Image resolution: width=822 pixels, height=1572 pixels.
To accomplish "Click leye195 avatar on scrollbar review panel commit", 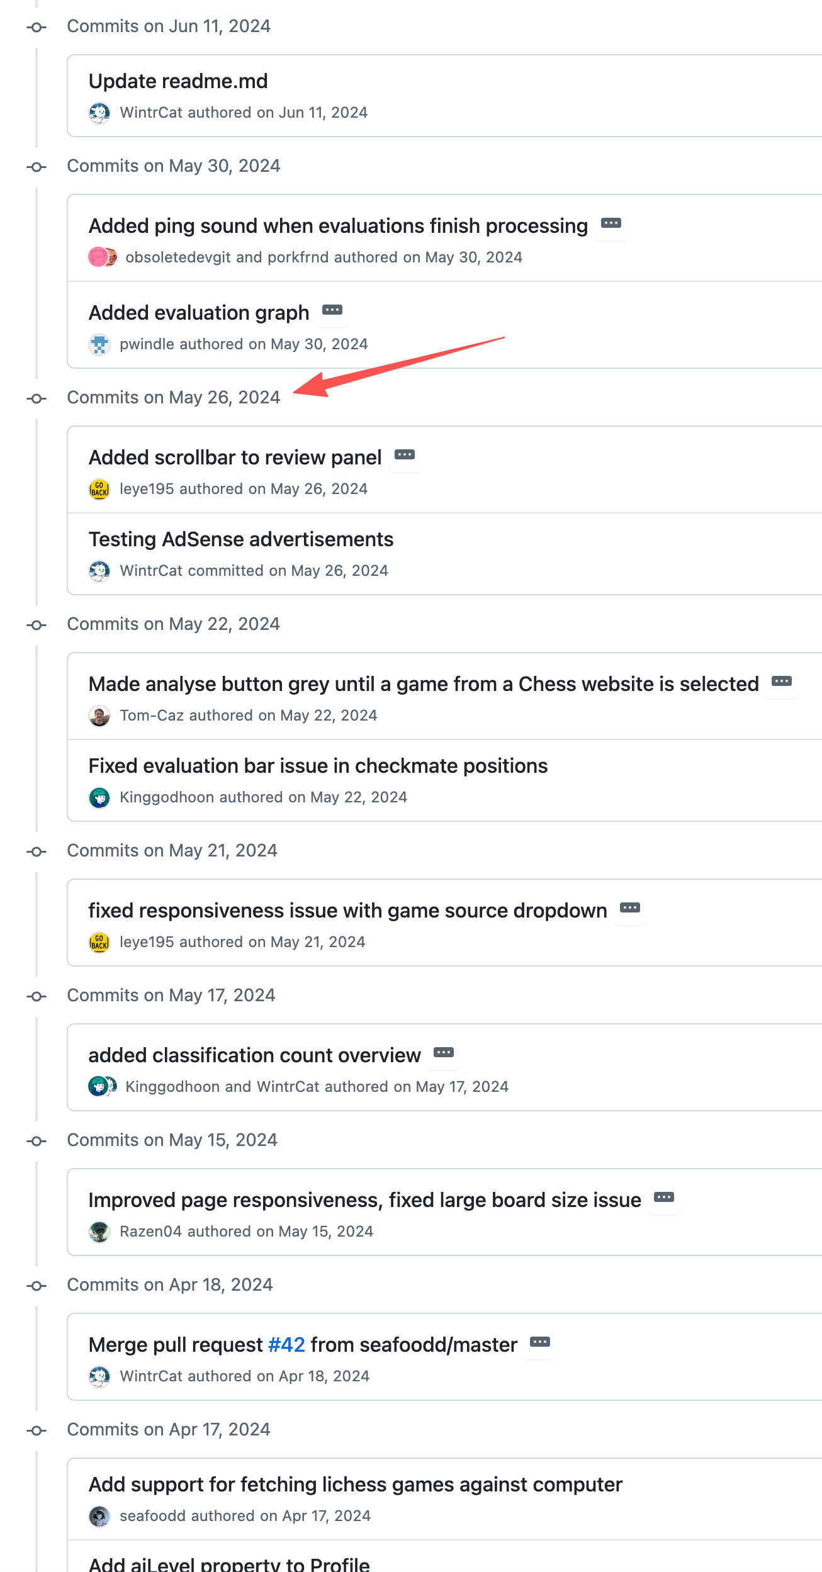I will point(99,489).
